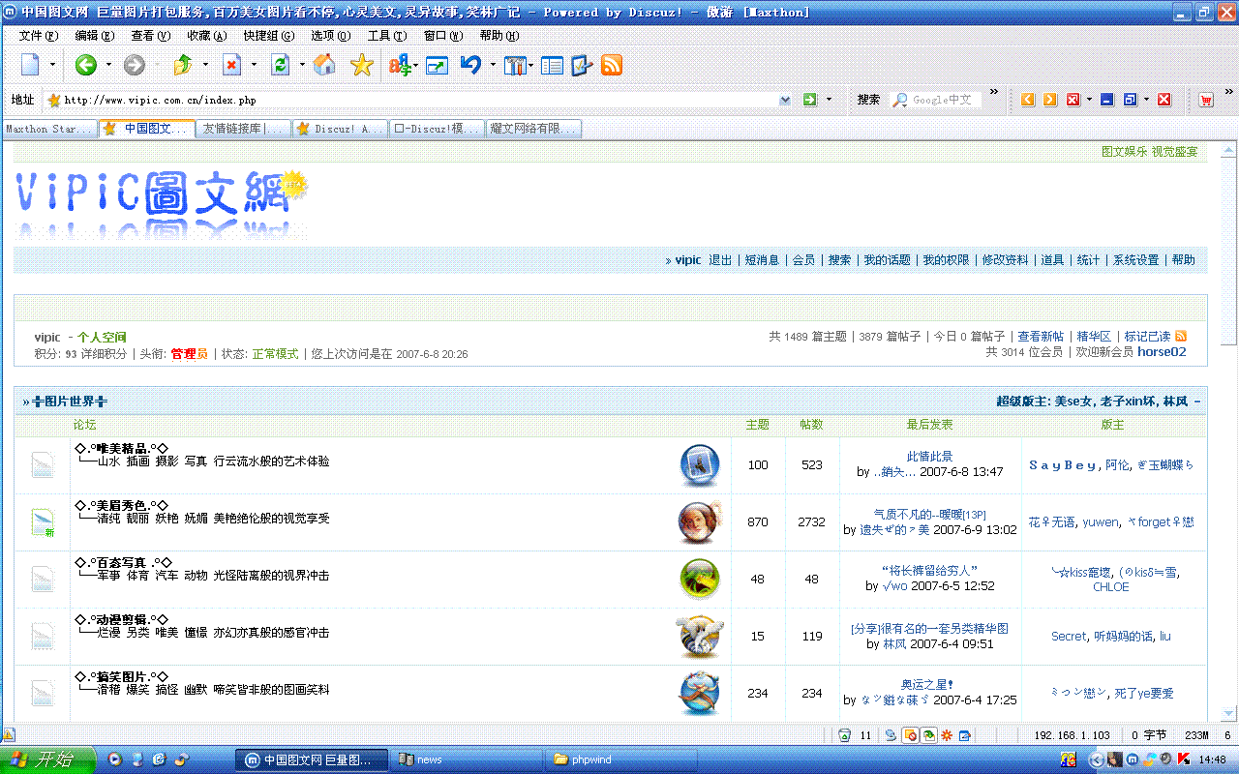Switch to the 友情链接库 tab
The width and height of the screenshot is (1239, 774).
[x=242, y=128]
